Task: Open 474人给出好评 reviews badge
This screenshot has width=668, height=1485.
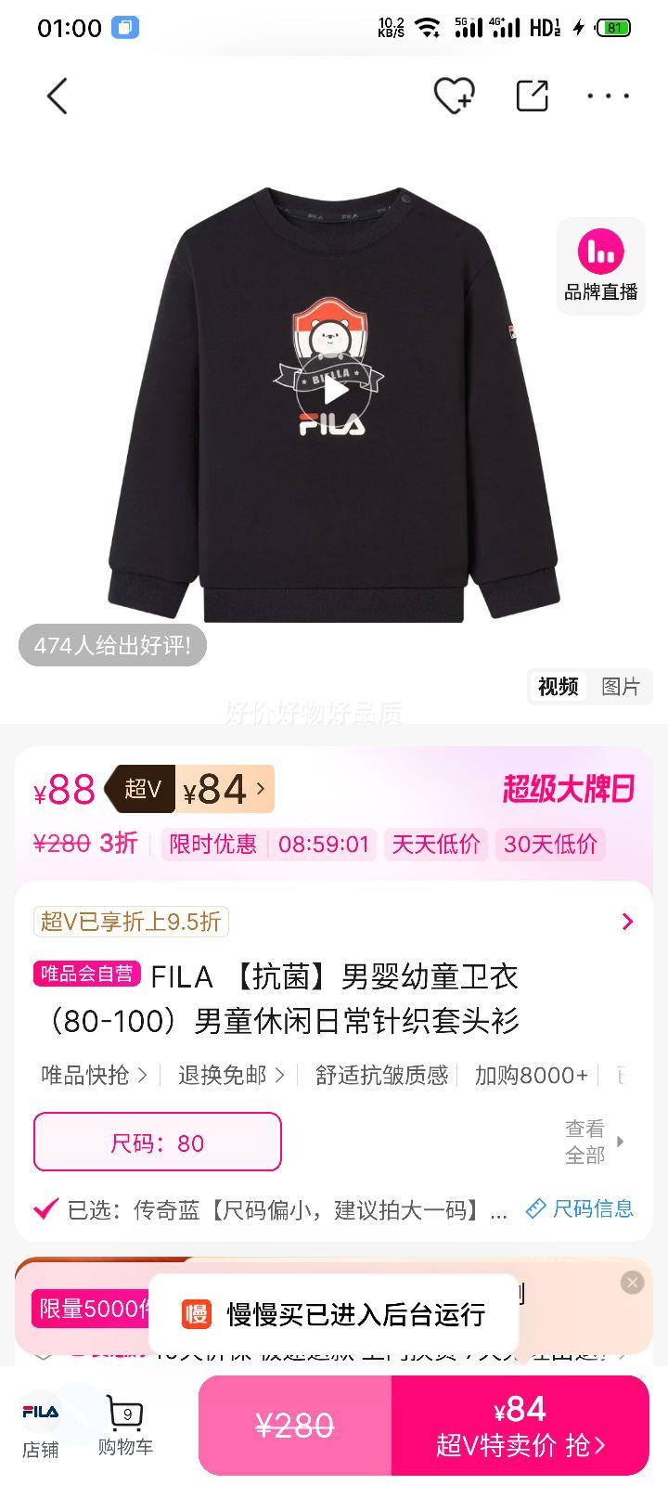Action: [112, 645]
